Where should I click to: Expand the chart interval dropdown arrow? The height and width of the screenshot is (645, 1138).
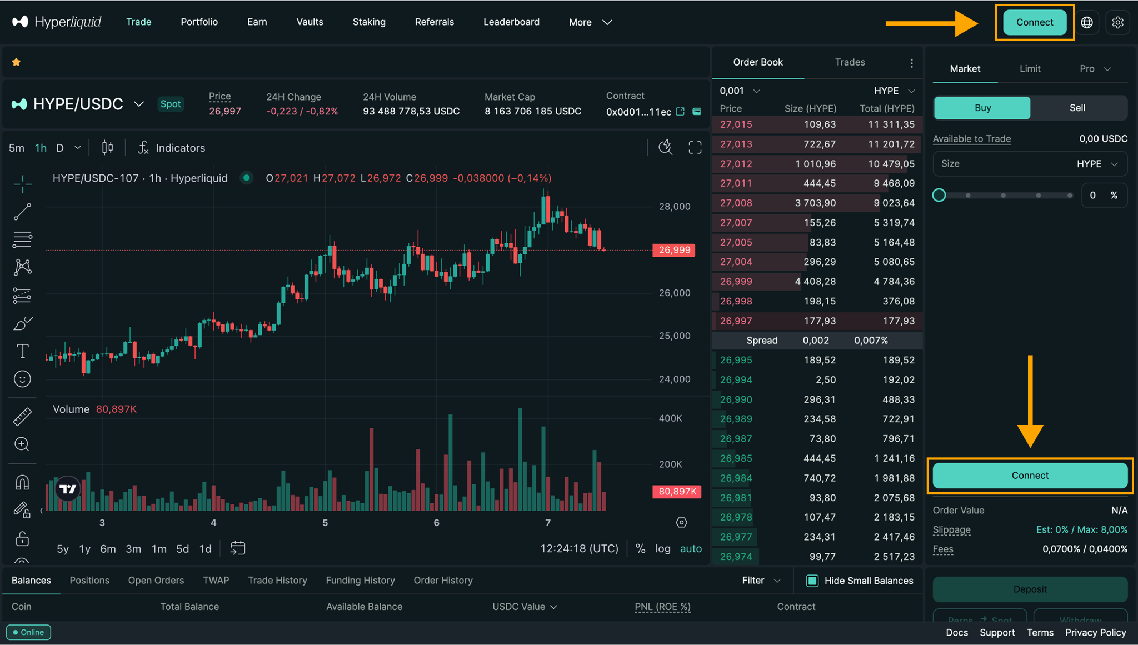point(78,148)
